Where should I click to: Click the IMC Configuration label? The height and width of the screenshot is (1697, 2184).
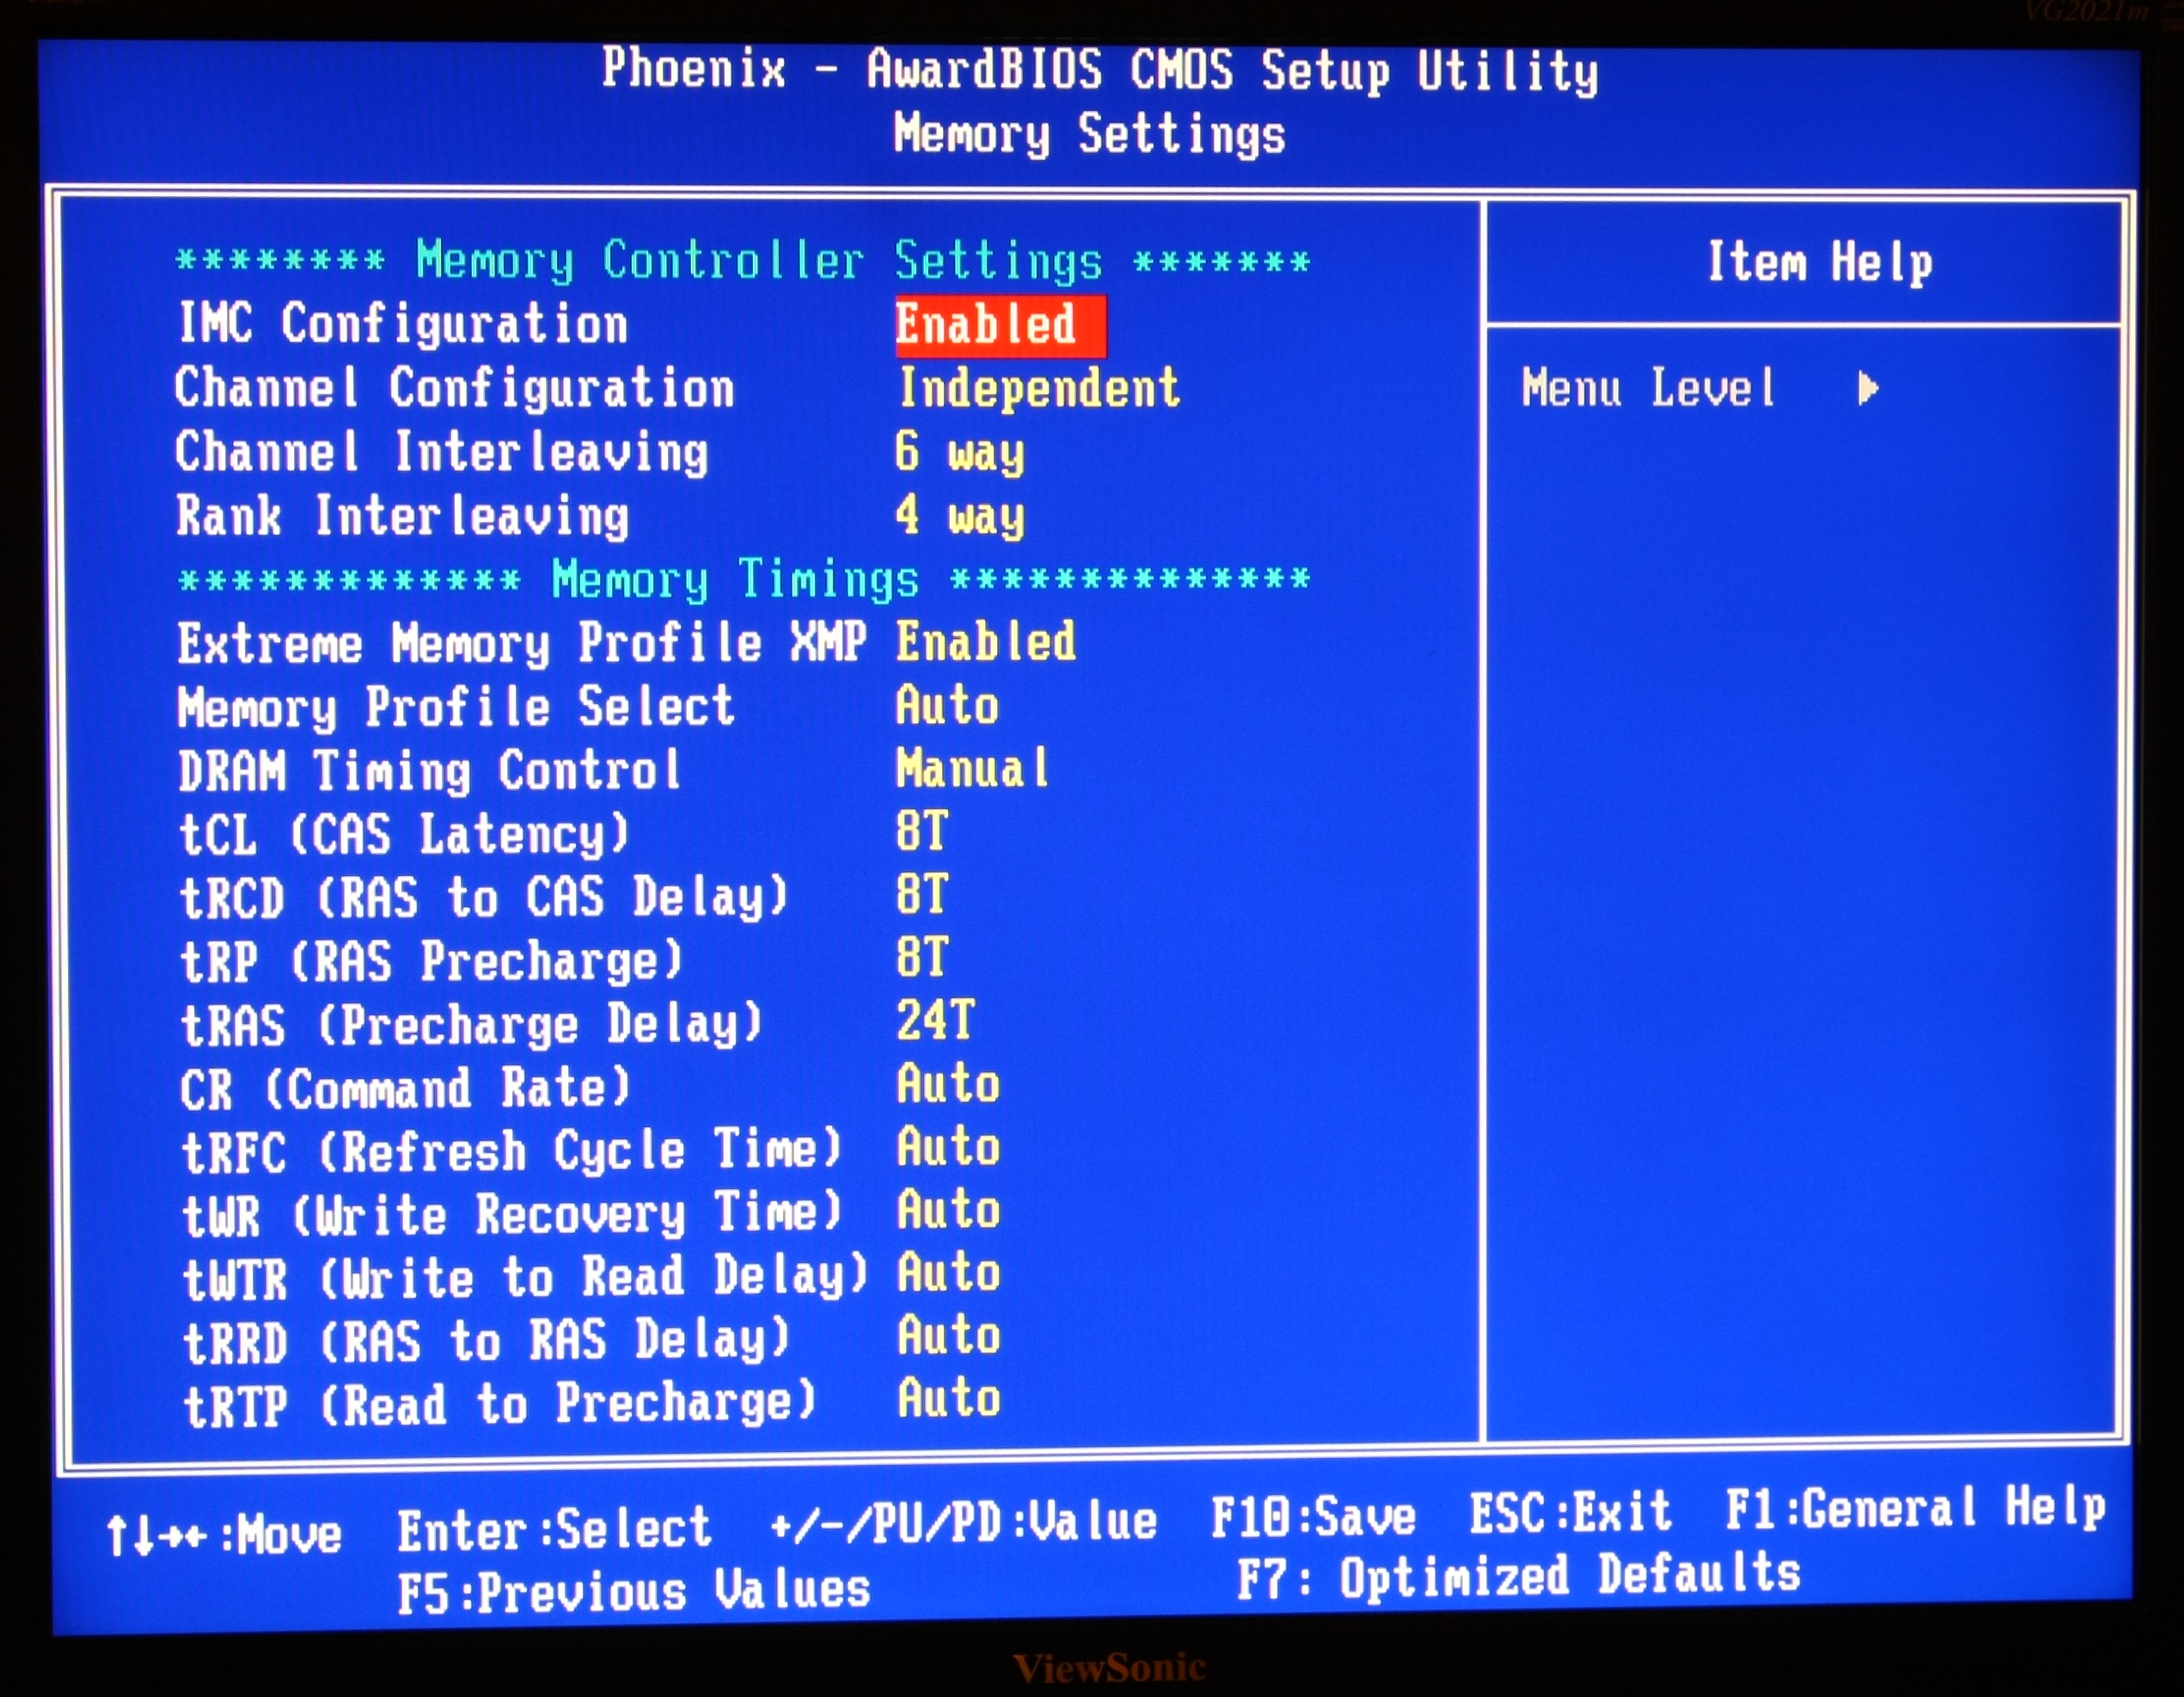coord(403,324)
